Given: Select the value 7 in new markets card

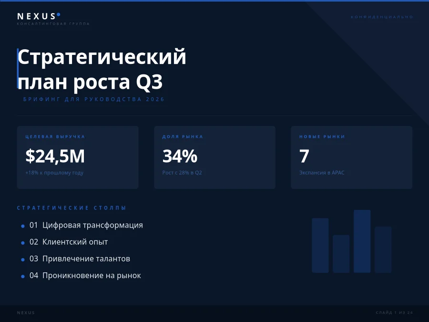Looking at the screenshot, I should 304,156.
